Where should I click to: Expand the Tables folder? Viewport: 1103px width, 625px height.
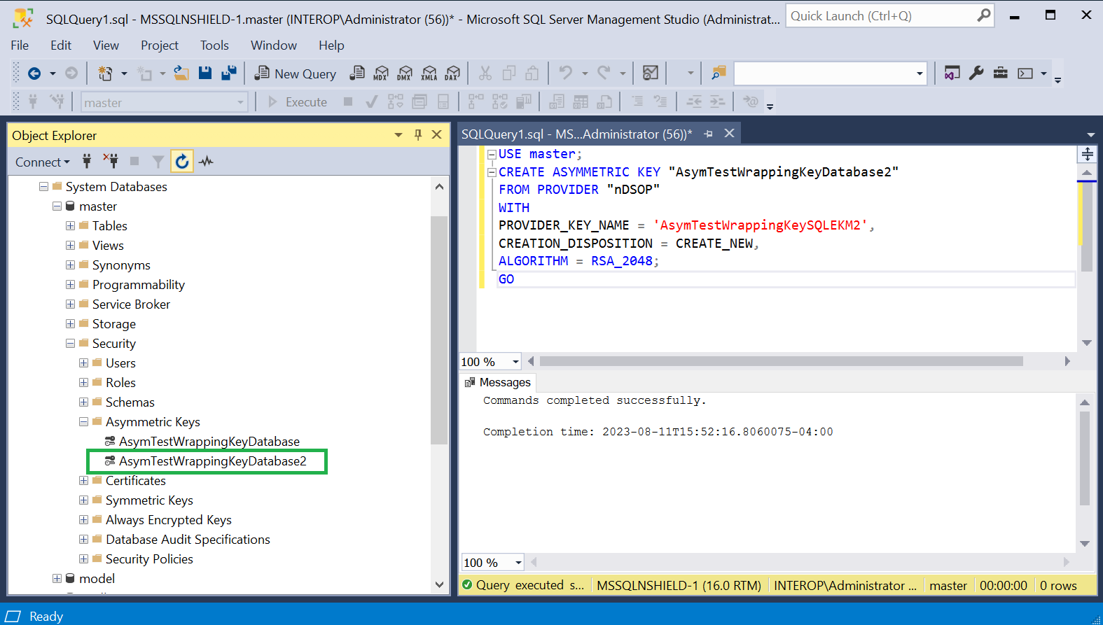70,226
